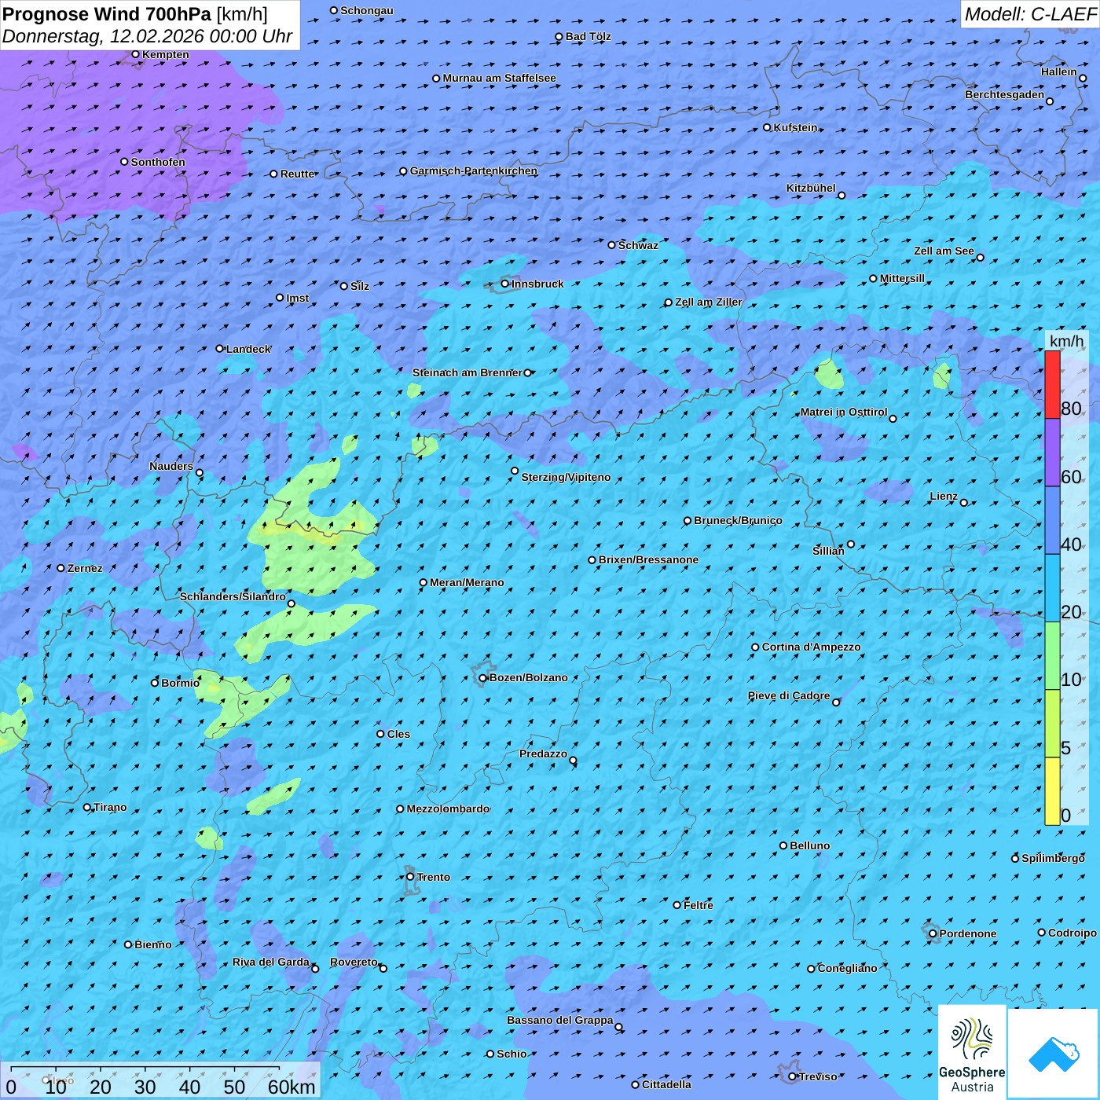Click the title 'Prognose Wind 700hPa'
Screen dimensions: 1100x1100
tap(107, 14)
